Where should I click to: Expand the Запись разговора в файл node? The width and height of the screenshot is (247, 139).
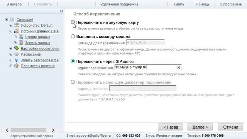11,60
